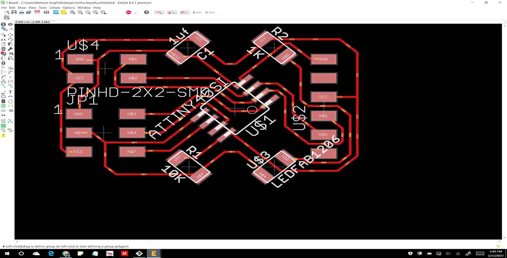Open Help via question mark icon
Image resolution: width=507 pixels, height=258 pixels.
coord(146,12)
